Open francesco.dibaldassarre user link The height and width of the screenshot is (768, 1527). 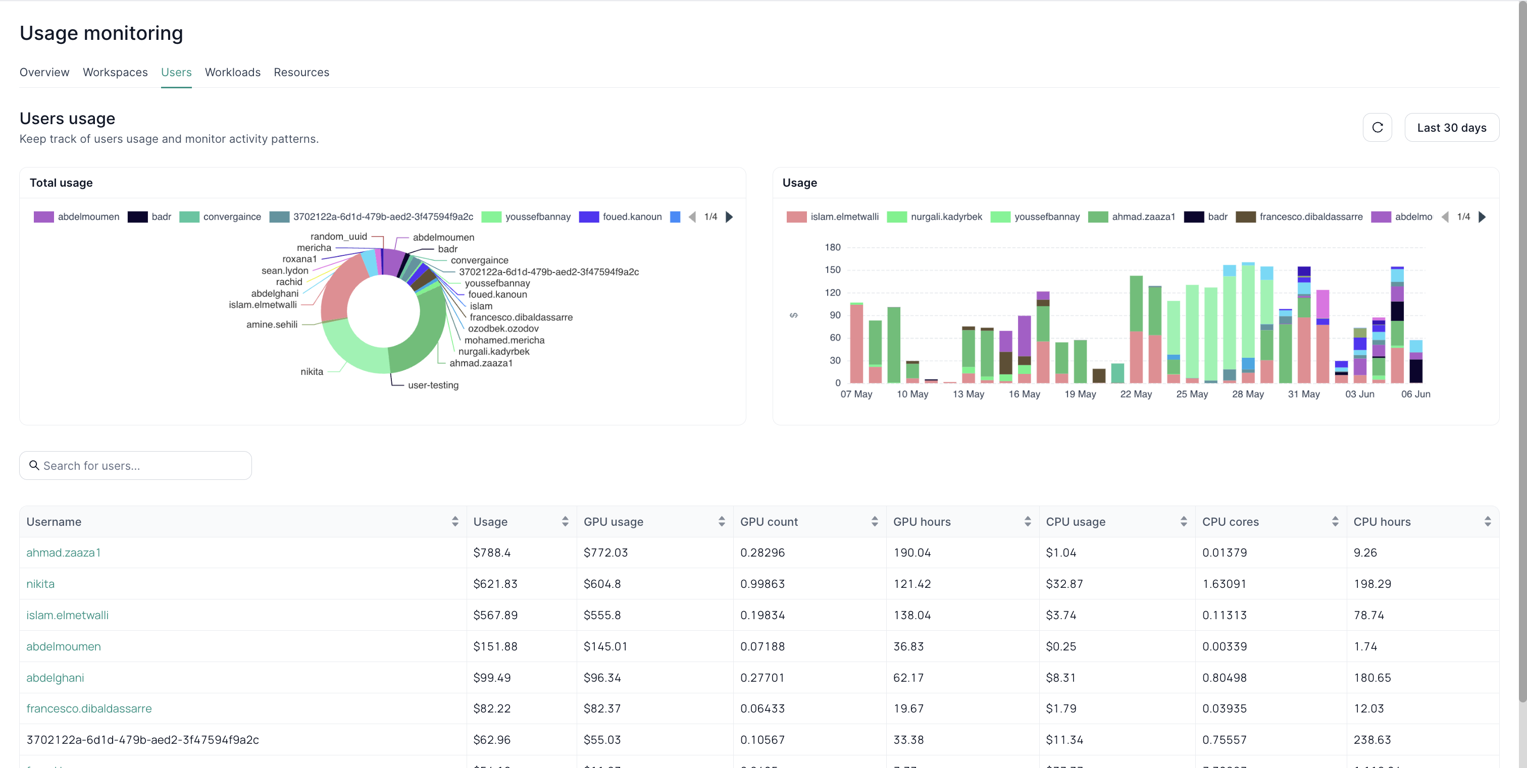point(89,708)
